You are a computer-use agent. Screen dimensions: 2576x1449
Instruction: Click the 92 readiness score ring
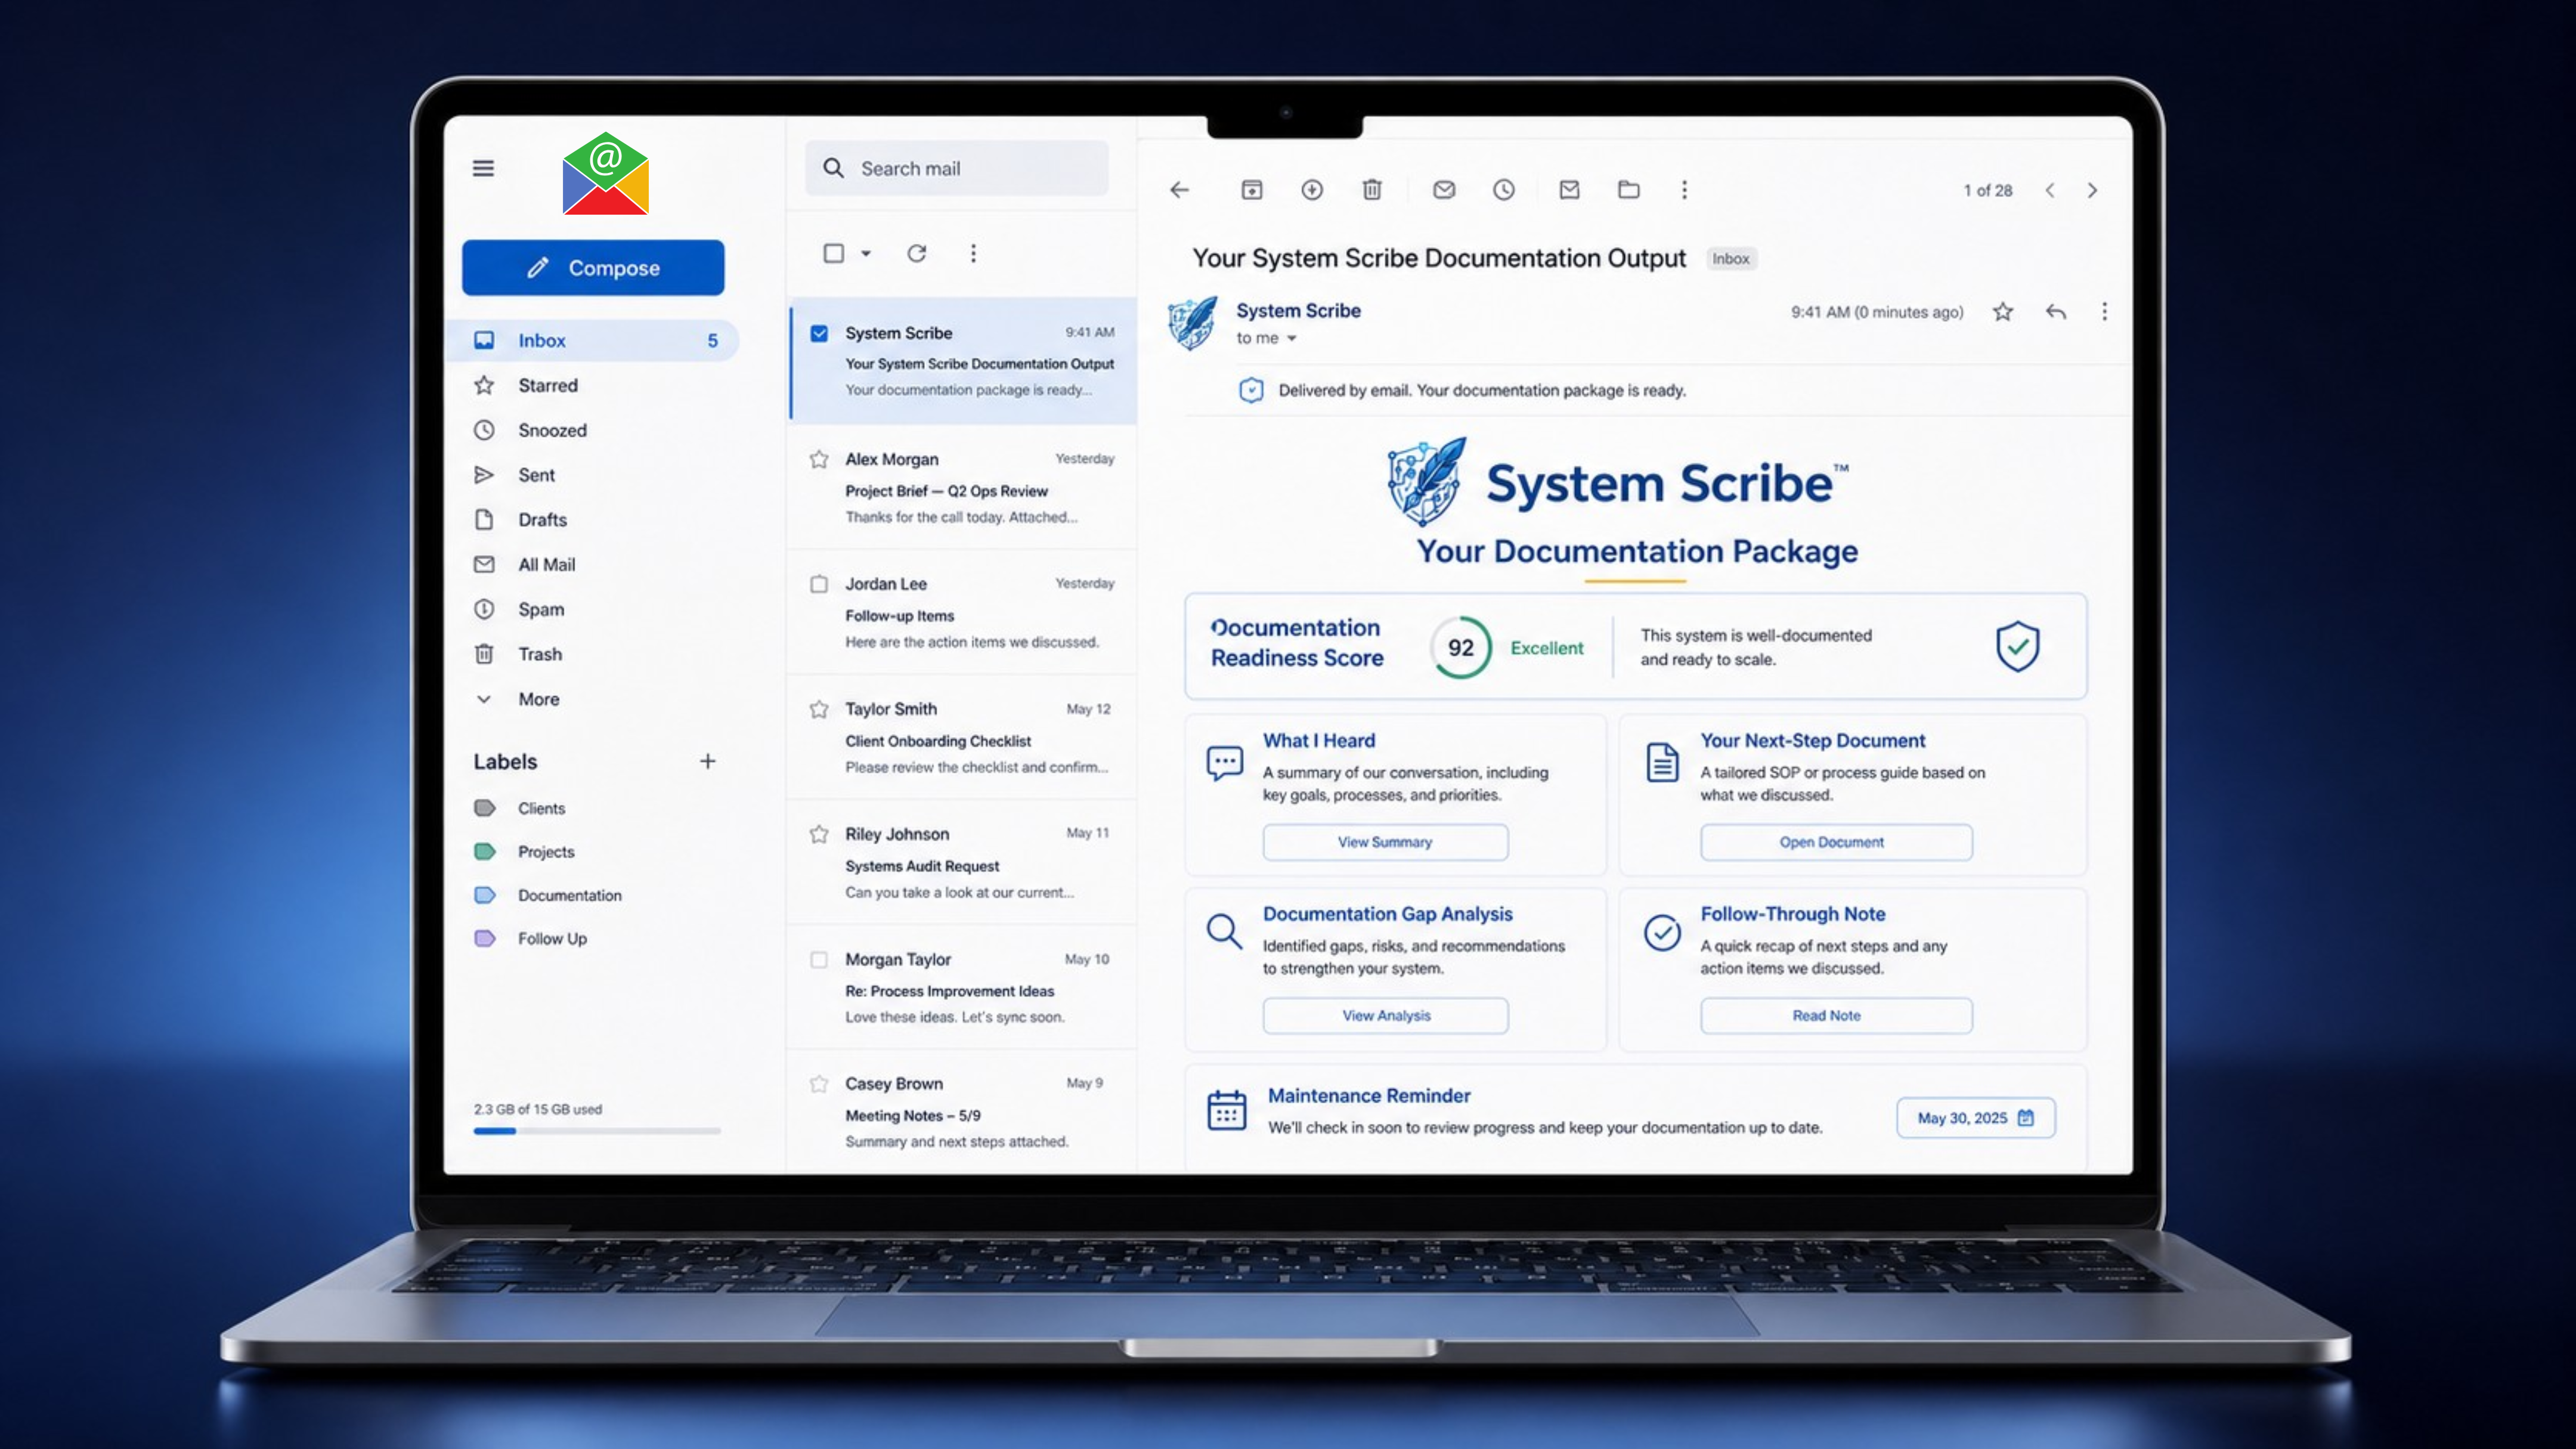tap(1461, 647)
